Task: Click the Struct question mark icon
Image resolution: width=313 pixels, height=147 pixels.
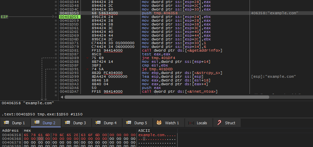Action: pyautogui.click(x=219, y=123)
